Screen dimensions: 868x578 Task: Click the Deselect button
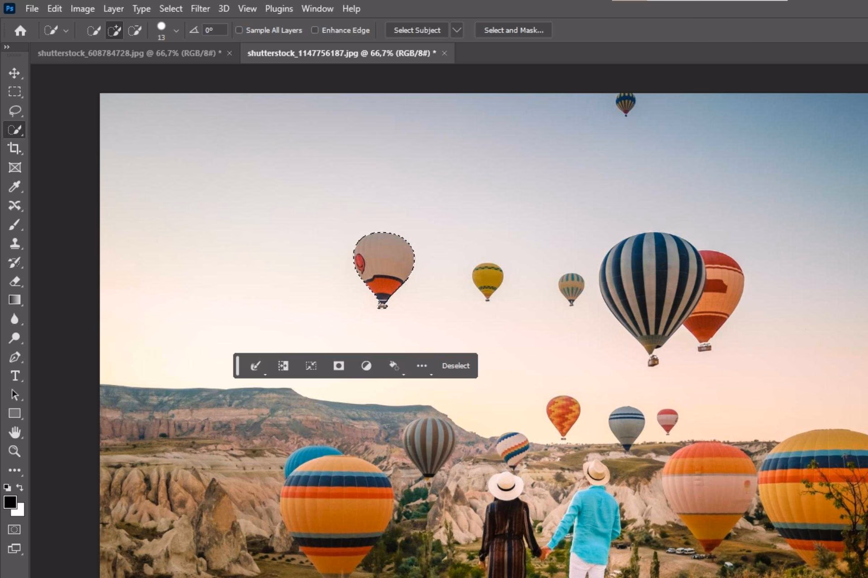[456, 366]
